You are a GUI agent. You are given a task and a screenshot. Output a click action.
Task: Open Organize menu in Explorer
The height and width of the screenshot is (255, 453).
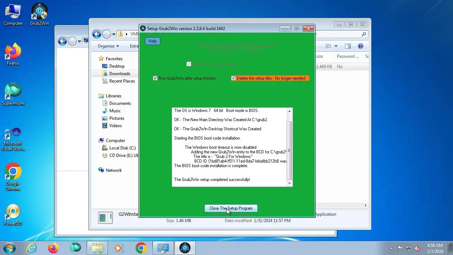tap(108, 46)
